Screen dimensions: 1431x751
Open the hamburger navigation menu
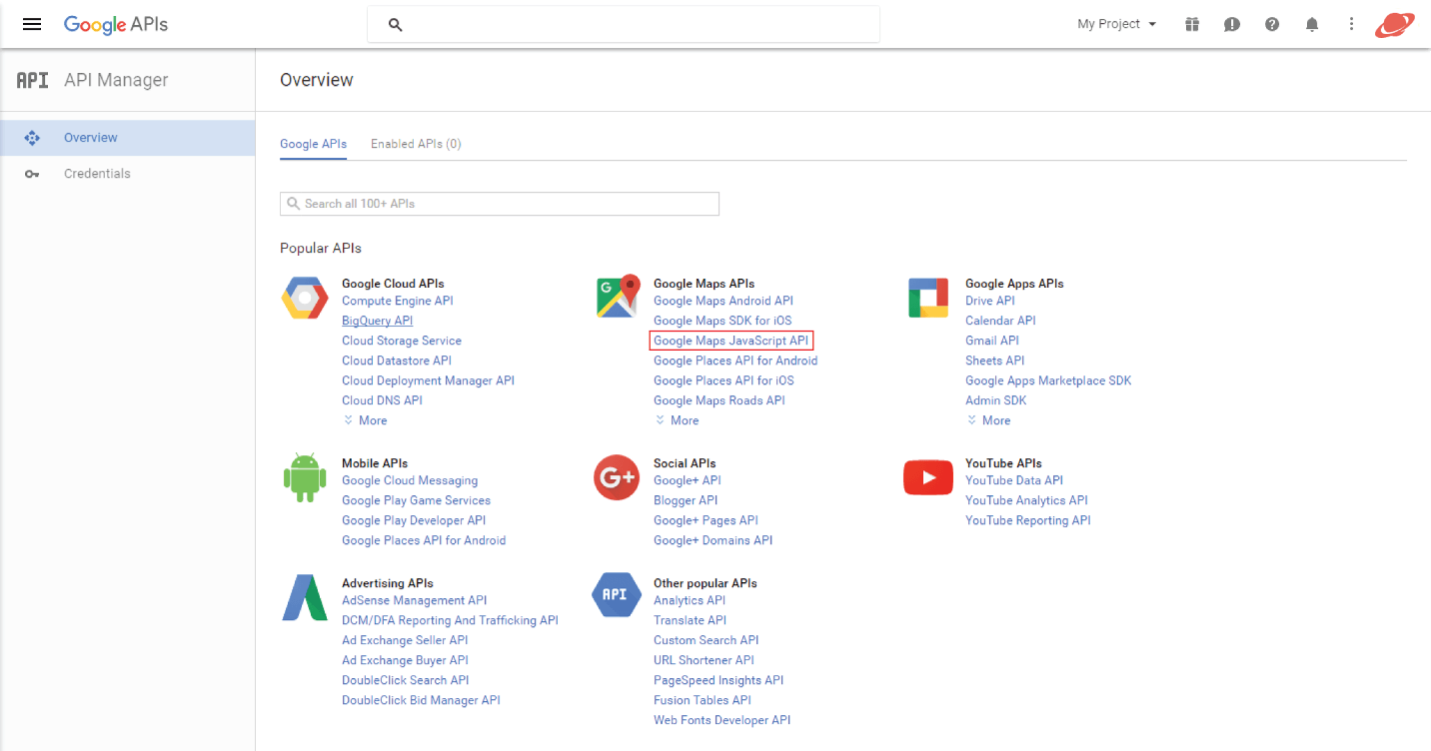click(x=32, y=24)
